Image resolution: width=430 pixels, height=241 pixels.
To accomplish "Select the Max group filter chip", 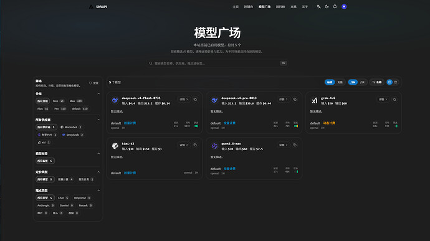I will [x=75, y=101].
